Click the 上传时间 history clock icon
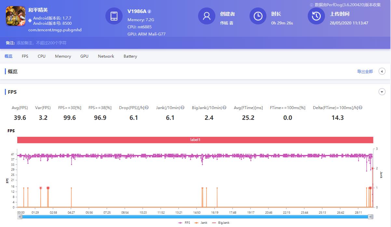This screenshot has height=227, width=391. coord(316,16)
